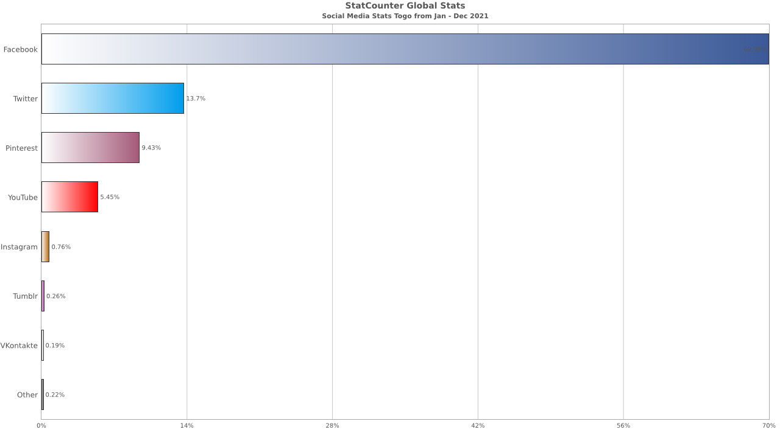Select the Tumblr category label
Viewport: 780px width, 438px height.
click(26, 296)
